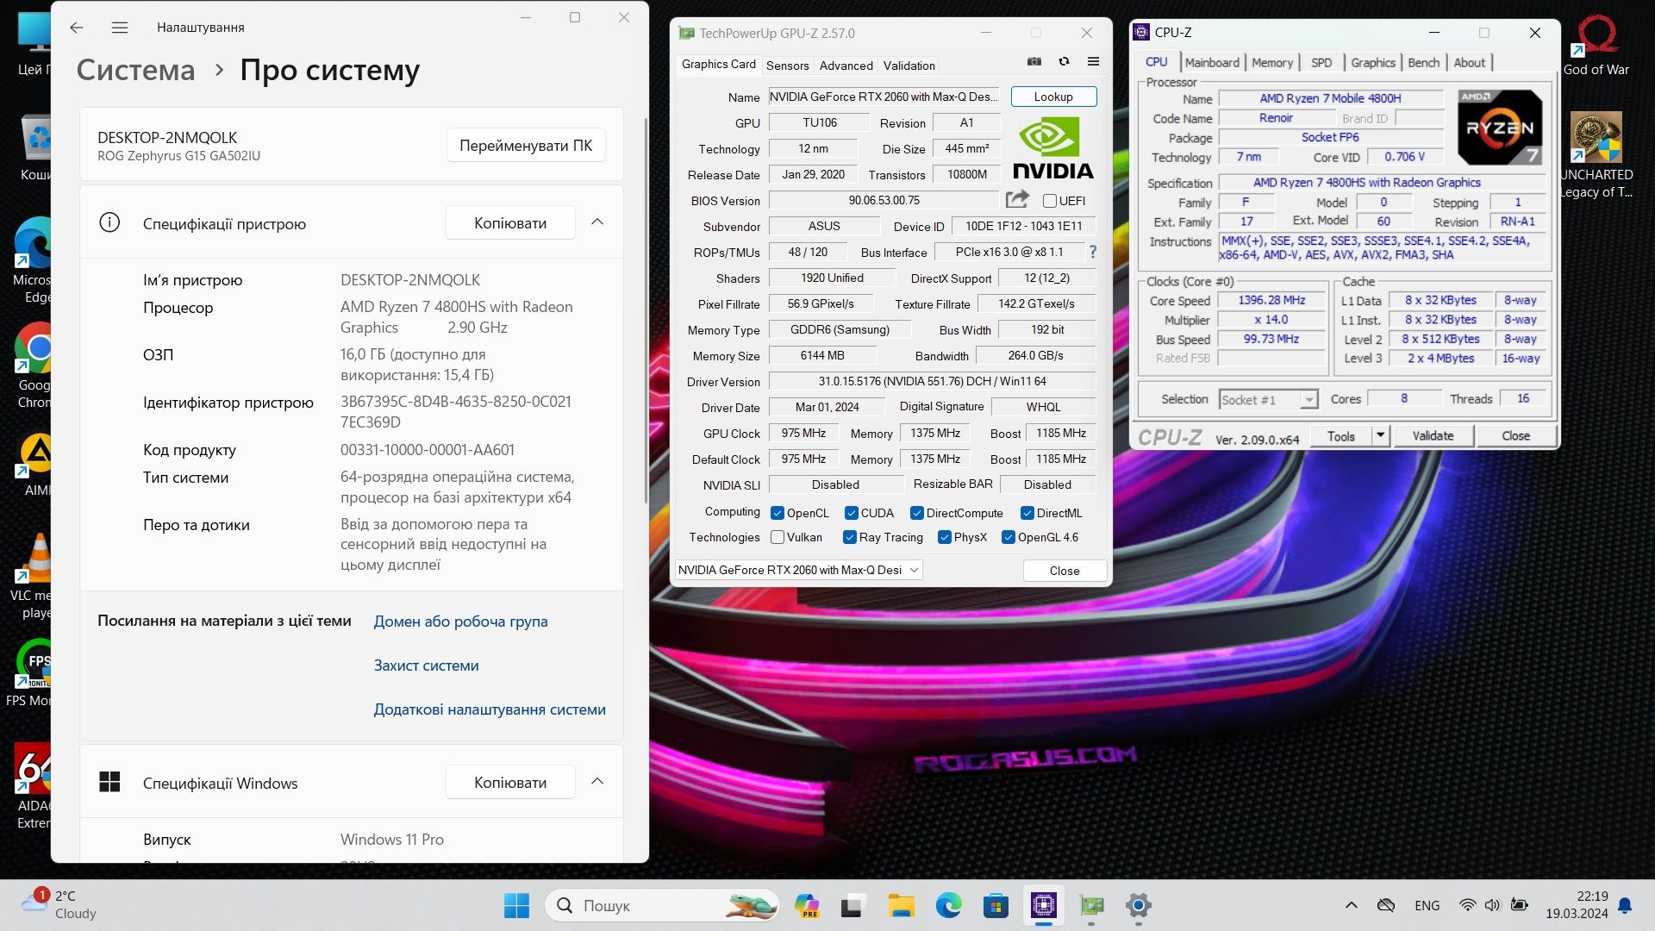Click the Validate button in CPU-Z
Viewport: 1655px width, 931px height.
1433,436
